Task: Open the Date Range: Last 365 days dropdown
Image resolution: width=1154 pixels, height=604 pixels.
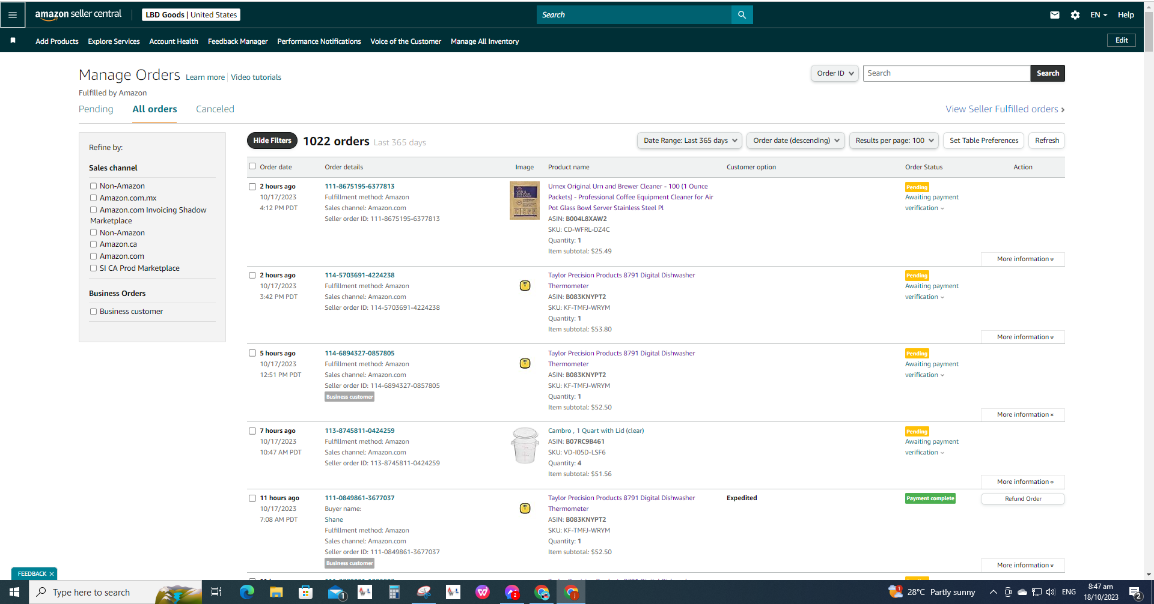Action: point(689,140)
